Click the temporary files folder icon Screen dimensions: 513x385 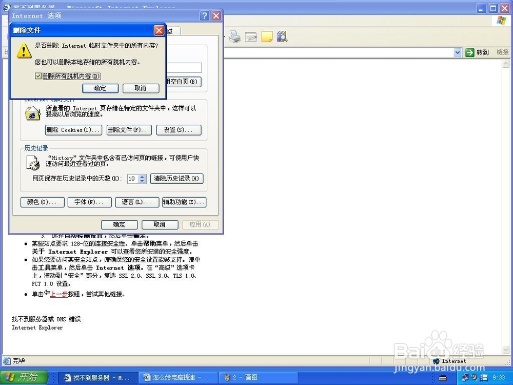click(33, 113)
